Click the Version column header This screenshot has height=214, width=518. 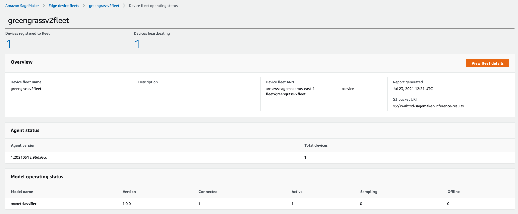129,192
